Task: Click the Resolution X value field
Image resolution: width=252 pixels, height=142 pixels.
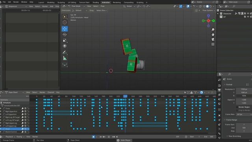Action: 244,89
